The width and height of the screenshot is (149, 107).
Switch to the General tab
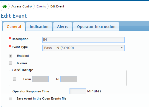tap(14, 26)
